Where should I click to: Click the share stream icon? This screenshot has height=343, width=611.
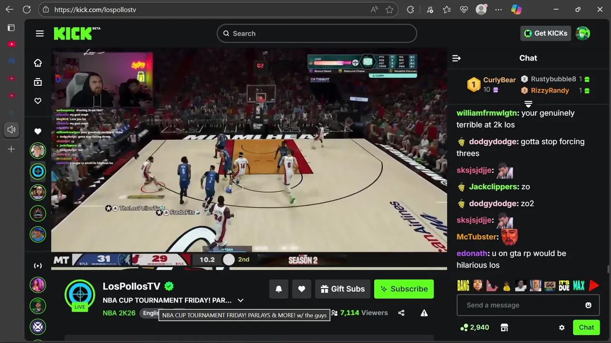401,313
